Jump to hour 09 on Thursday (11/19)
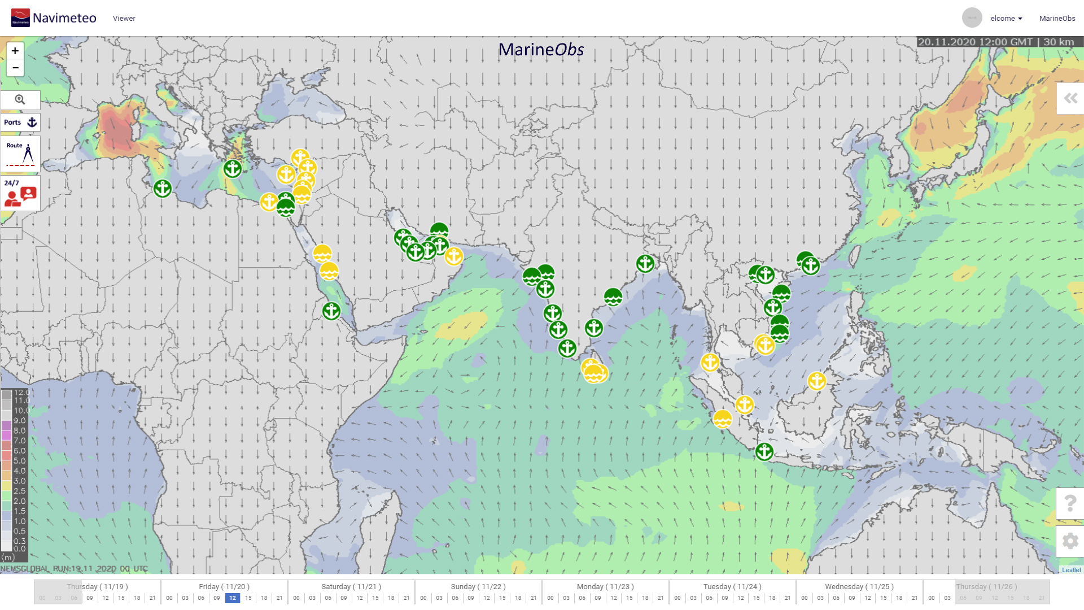 click(90, 598)
